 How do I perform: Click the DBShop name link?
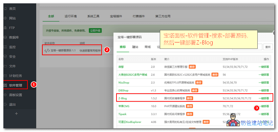coord(123,91)
